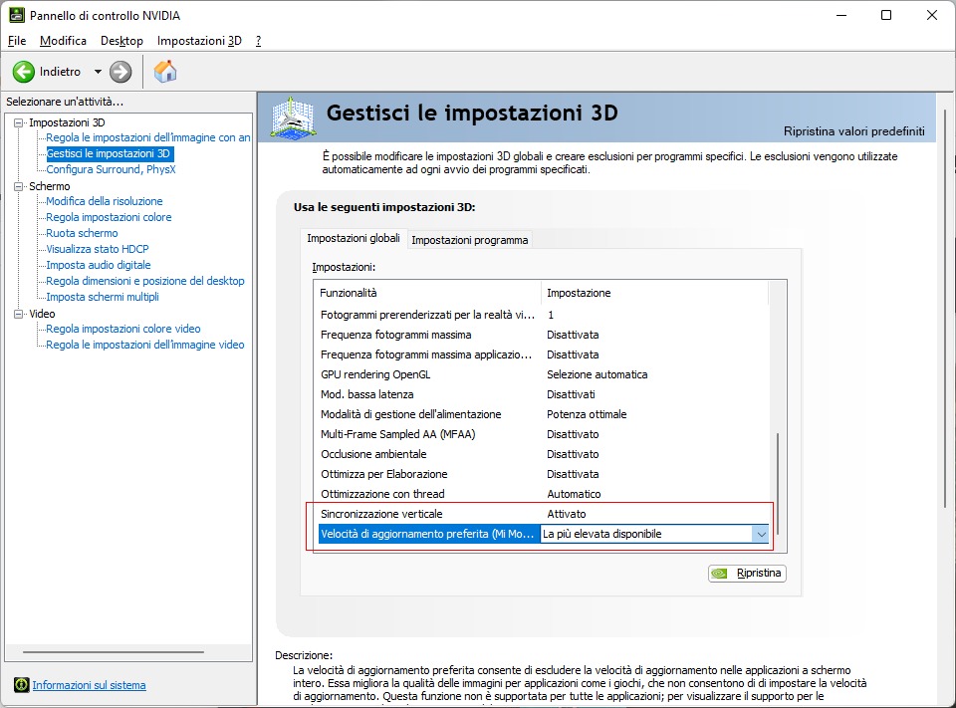Open Regola le impostazioni dell'immagine video
The width and height of the screenshot is (956, 708).
coord(145,345)
